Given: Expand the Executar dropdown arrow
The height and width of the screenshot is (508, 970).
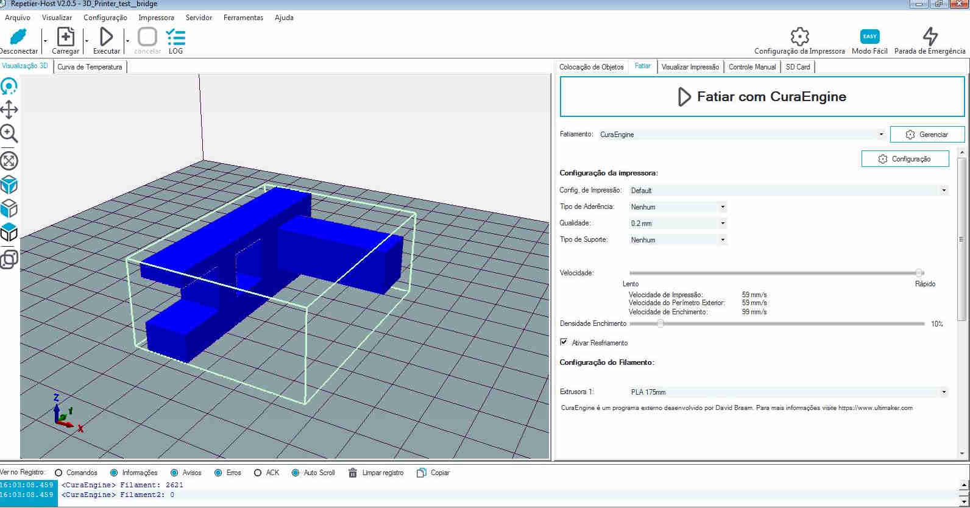Looking at the screenshot, I should (127, 41).
